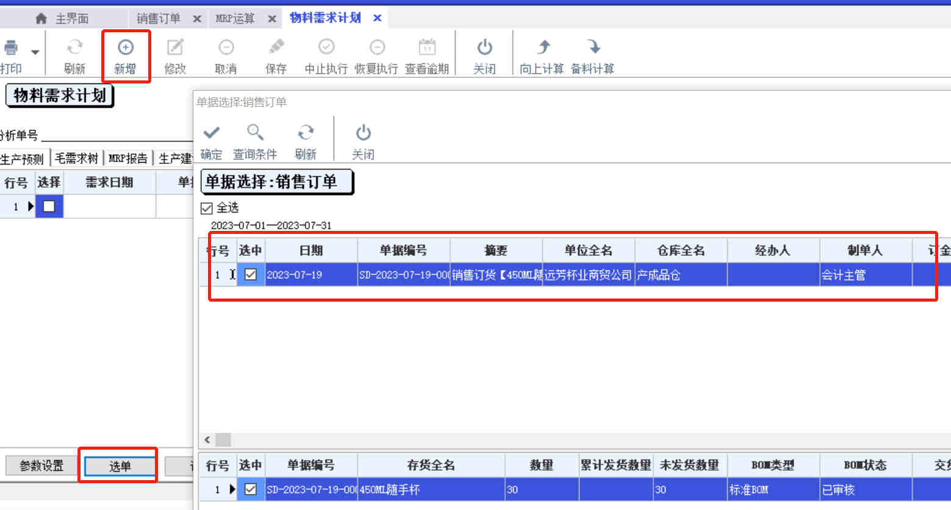The height and width of the screenshot is (510, 951).
Task: Click the 经办人 column header
Action: click(x=773, y=250)
